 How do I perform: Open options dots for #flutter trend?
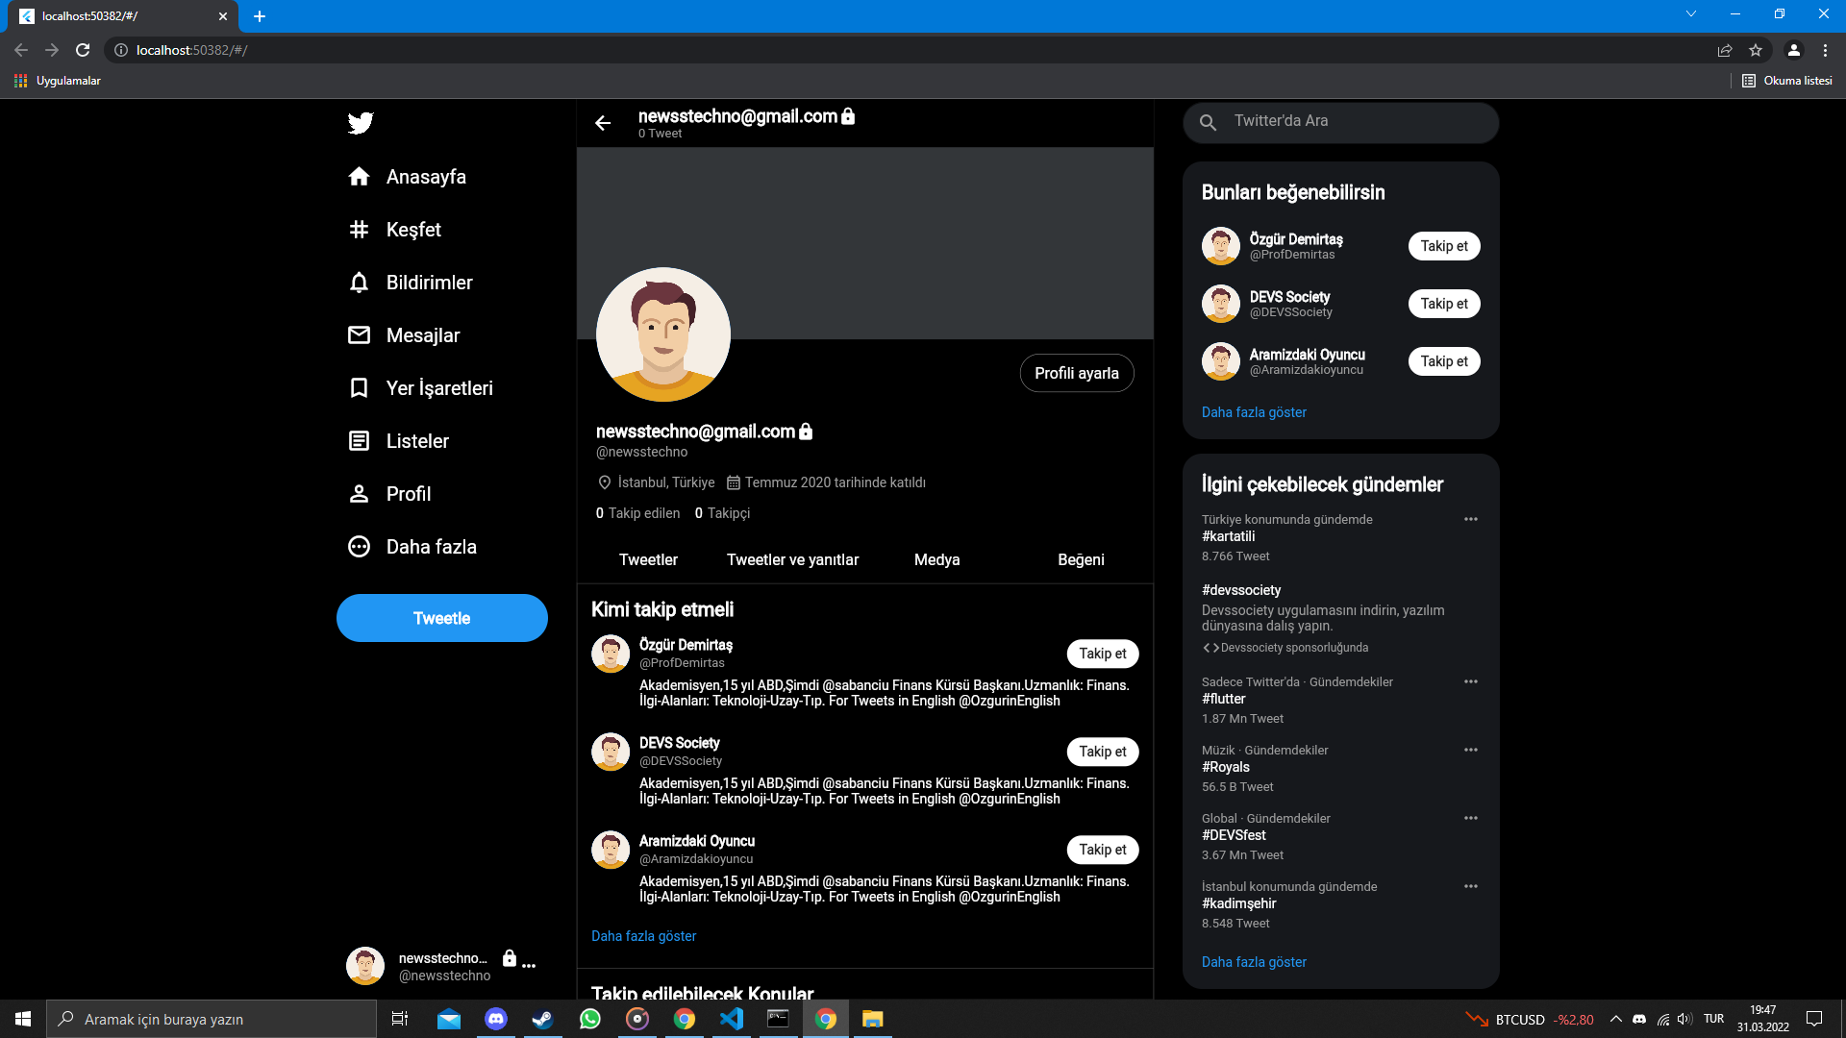coord(1471,681)
